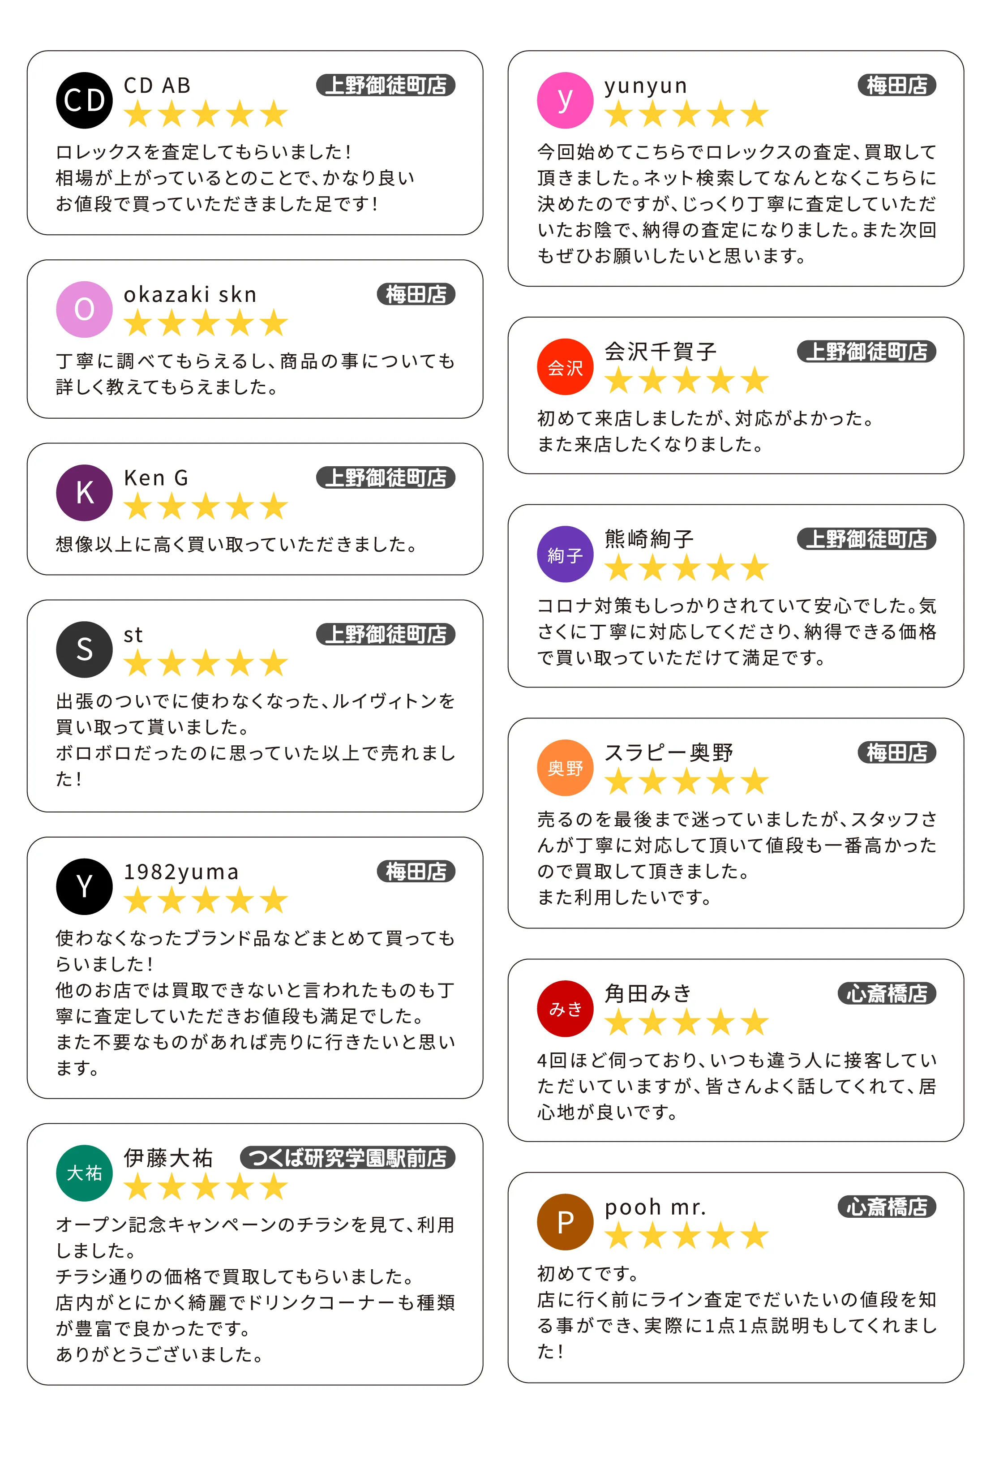Click okazaki skn's review text
The width and height of the screenshot is (986, 1465).
[255, 374]
